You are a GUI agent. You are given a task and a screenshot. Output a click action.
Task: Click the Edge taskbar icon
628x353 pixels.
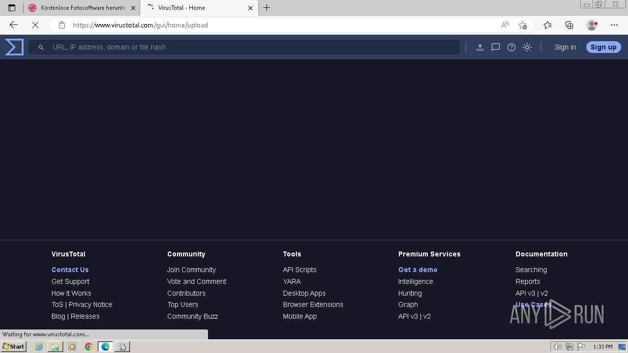coord(105,347)
